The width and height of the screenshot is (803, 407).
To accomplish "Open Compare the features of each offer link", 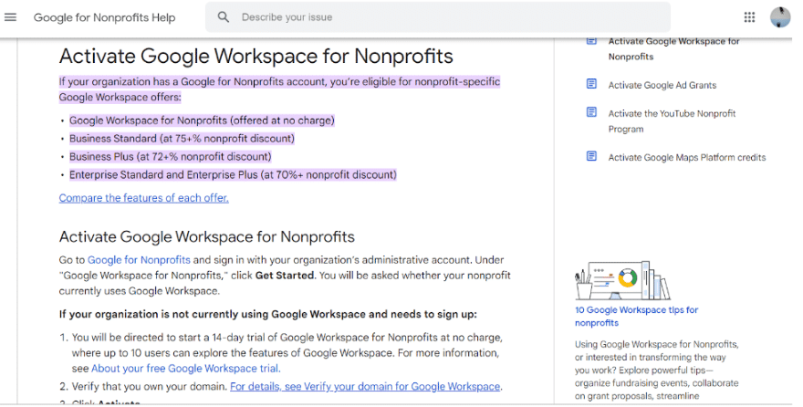I will [144, 198].
